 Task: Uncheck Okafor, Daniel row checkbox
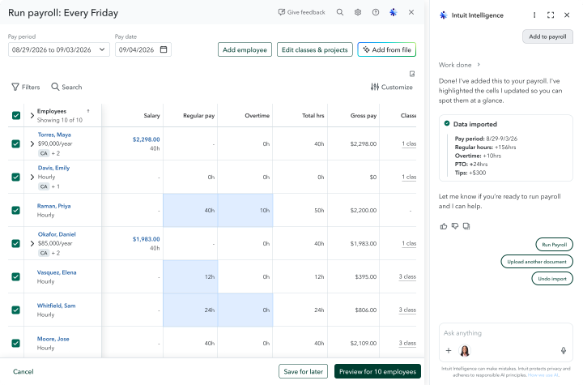click(x=16, y=243)
